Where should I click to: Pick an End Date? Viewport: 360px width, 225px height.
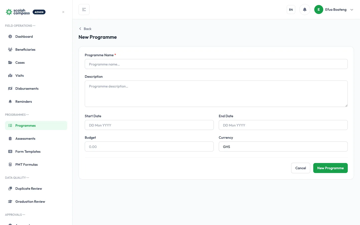point(283,125)
